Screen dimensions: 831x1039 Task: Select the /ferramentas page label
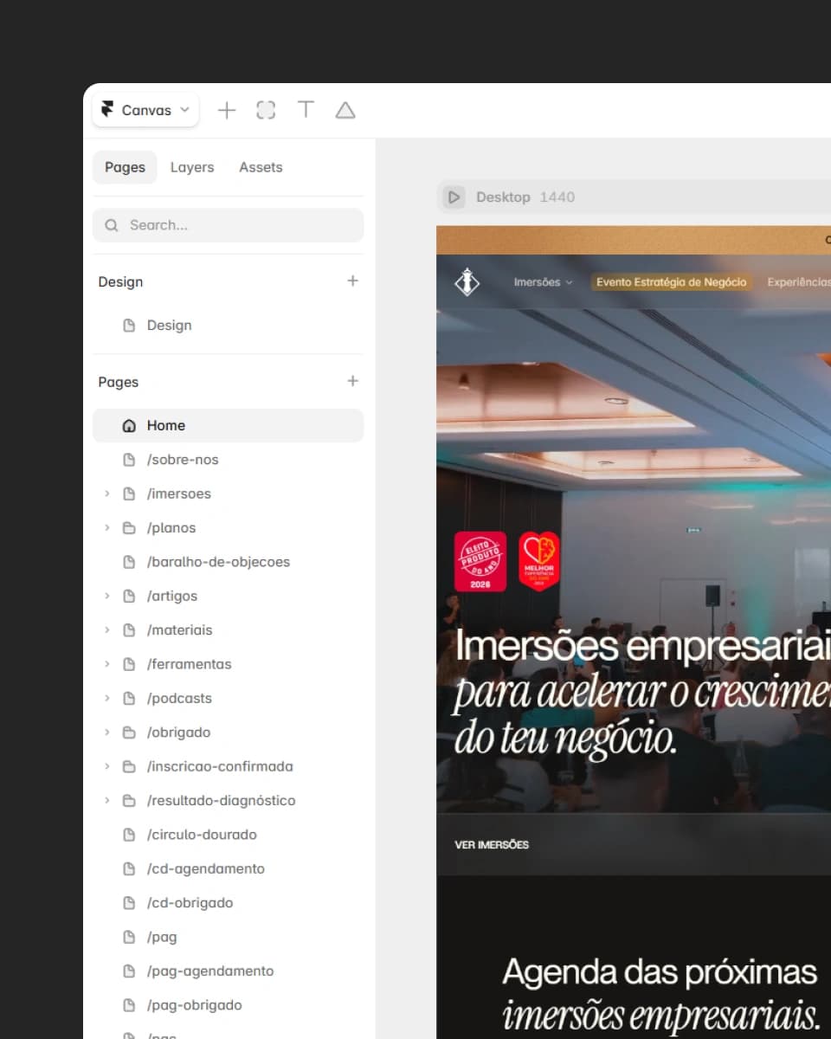[x=190, y=664]
